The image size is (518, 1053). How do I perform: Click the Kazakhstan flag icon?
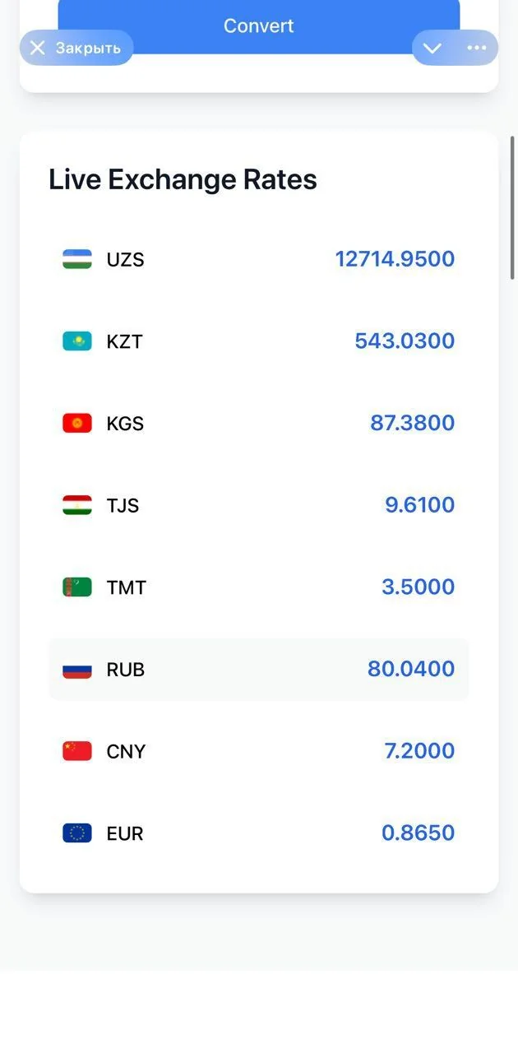pyautogui.click(x=77, y=341)
